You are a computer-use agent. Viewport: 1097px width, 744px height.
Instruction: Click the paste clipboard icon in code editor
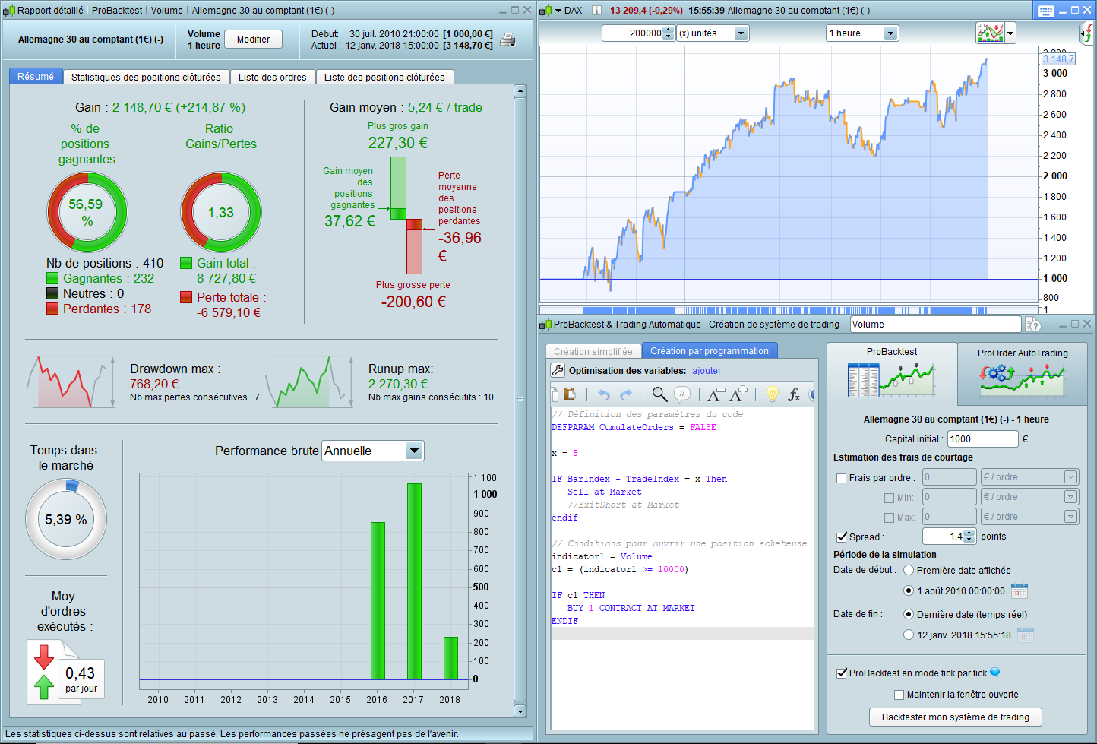click(x=570, y=394)
